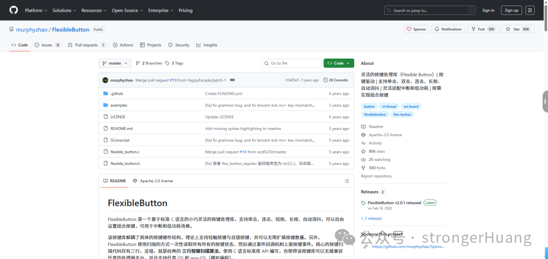Open the GitHub logo homepage
Image resolution: width=548 pixels, height=259 pixels.
[14, 10]
